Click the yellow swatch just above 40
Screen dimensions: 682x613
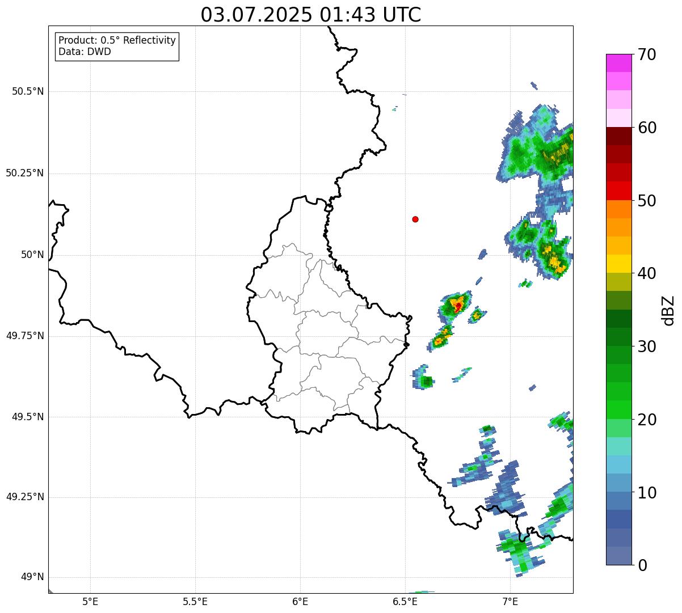(619, 264)
